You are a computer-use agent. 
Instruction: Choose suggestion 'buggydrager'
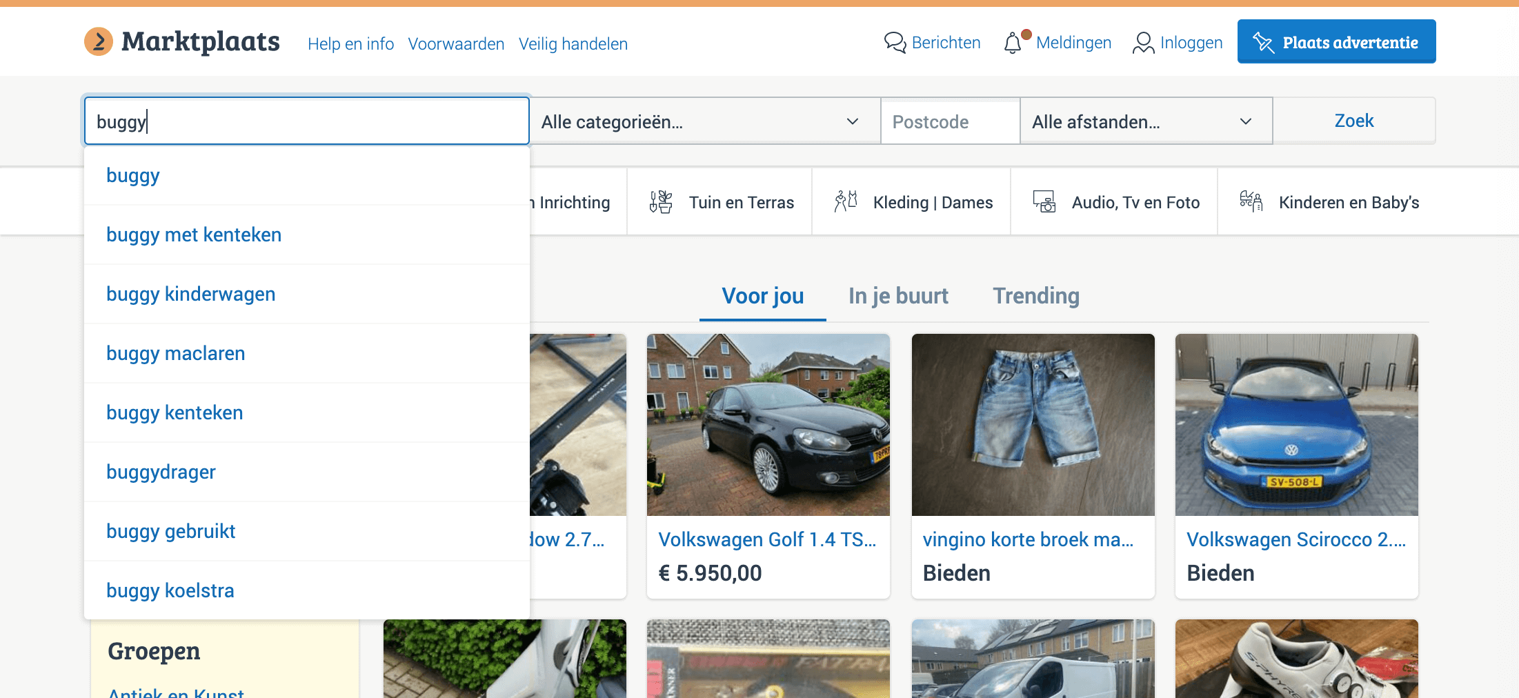tap(307, 472)
